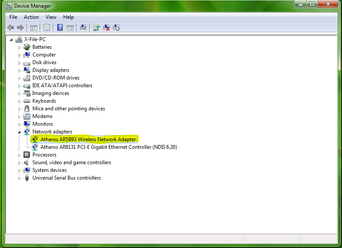
Task: Collapse the X-File-PC root node
Action: coord(11,40)
